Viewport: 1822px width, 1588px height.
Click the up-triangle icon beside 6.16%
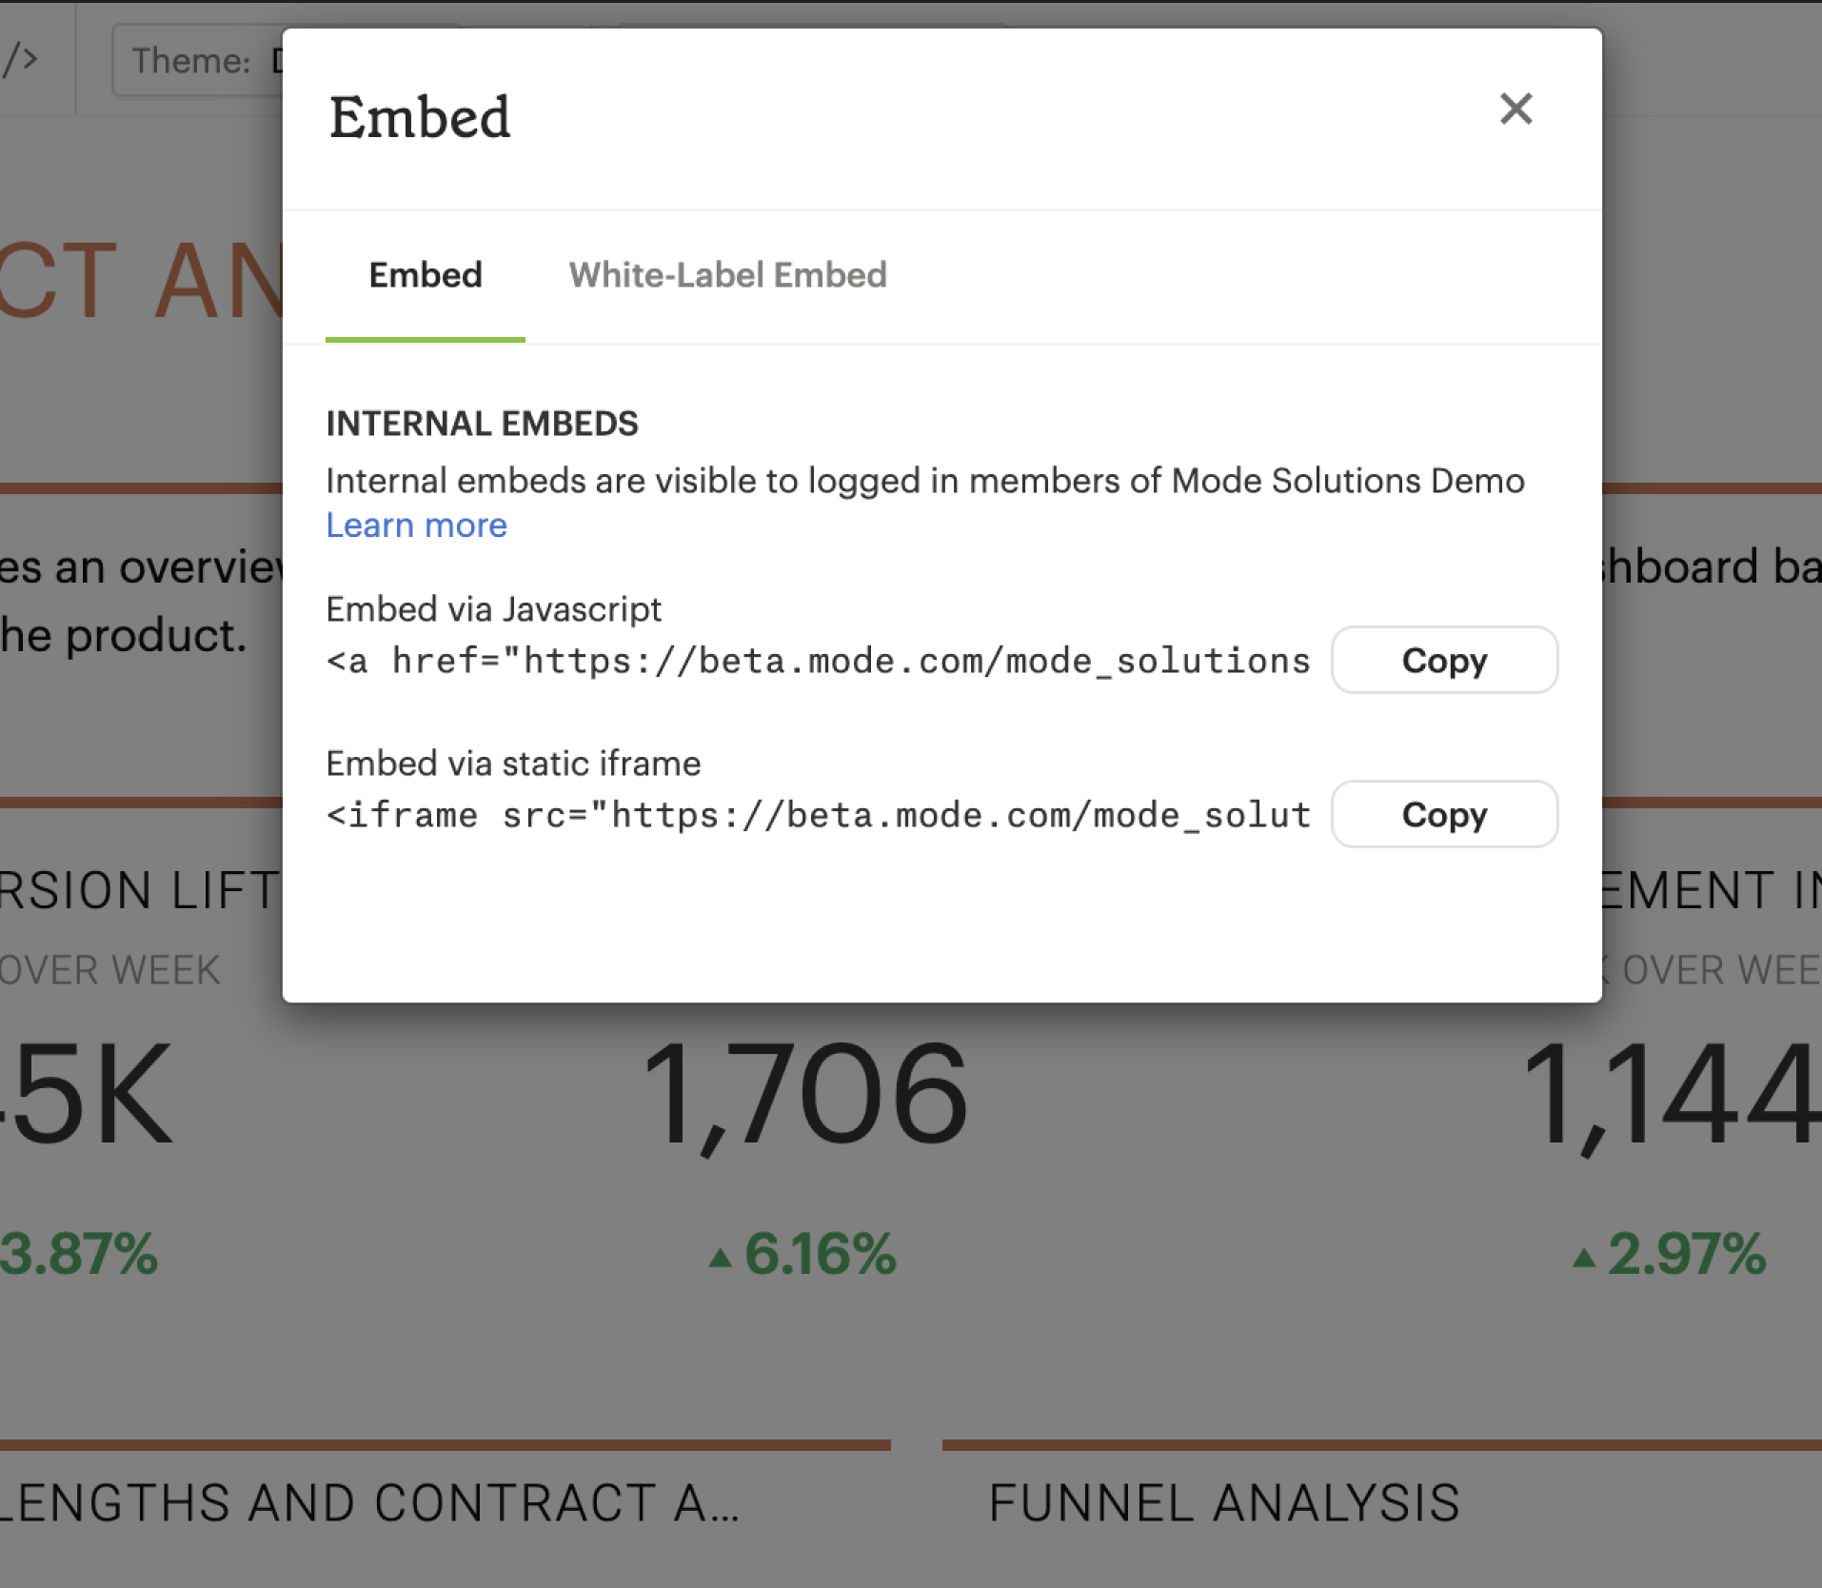point(721,1258)
